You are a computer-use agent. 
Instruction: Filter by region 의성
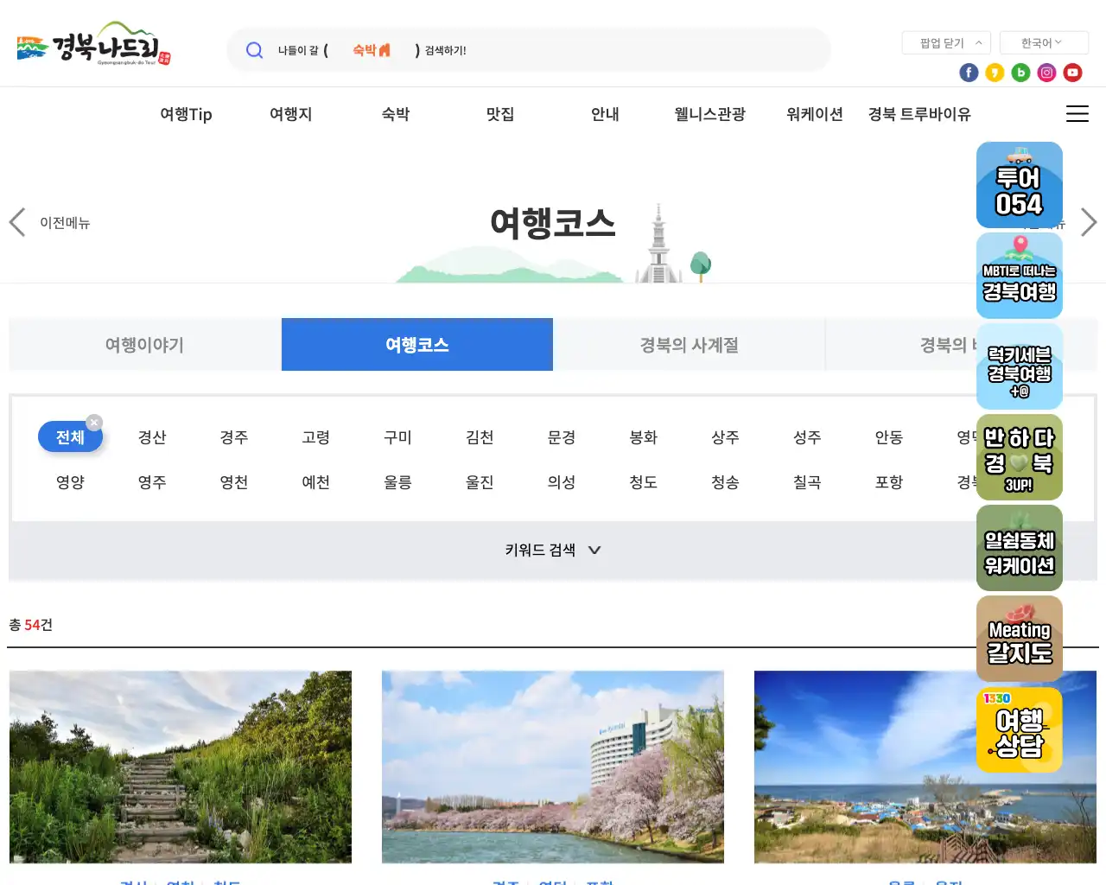[562, 482]
